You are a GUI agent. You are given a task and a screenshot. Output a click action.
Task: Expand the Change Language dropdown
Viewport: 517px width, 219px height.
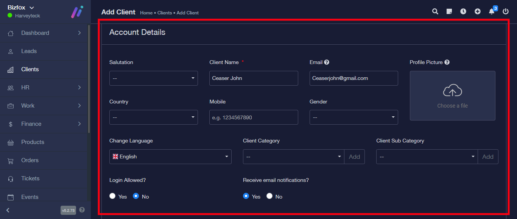[170, 156]
